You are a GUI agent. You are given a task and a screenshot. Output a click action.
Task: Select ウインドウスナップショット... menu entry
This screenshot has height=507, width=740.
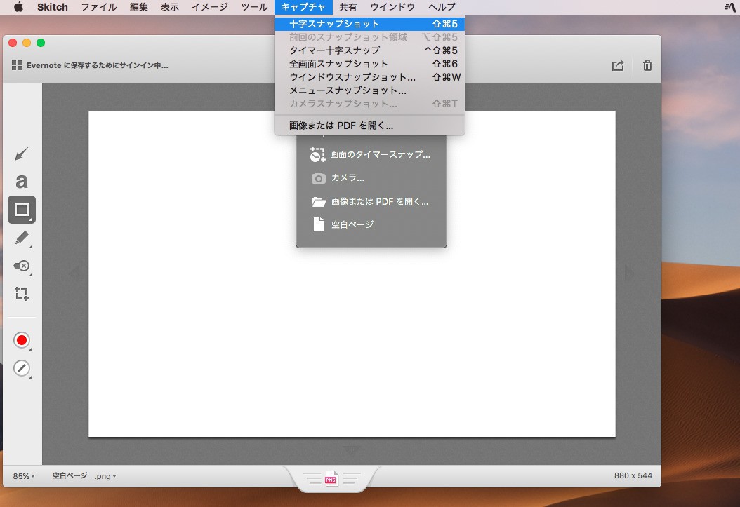[352, 77]
